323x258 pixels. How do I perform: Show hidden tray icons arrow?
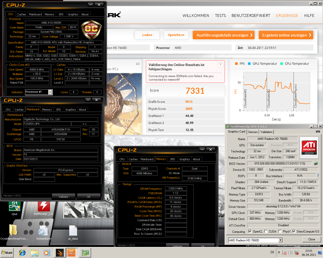[279, 252]
